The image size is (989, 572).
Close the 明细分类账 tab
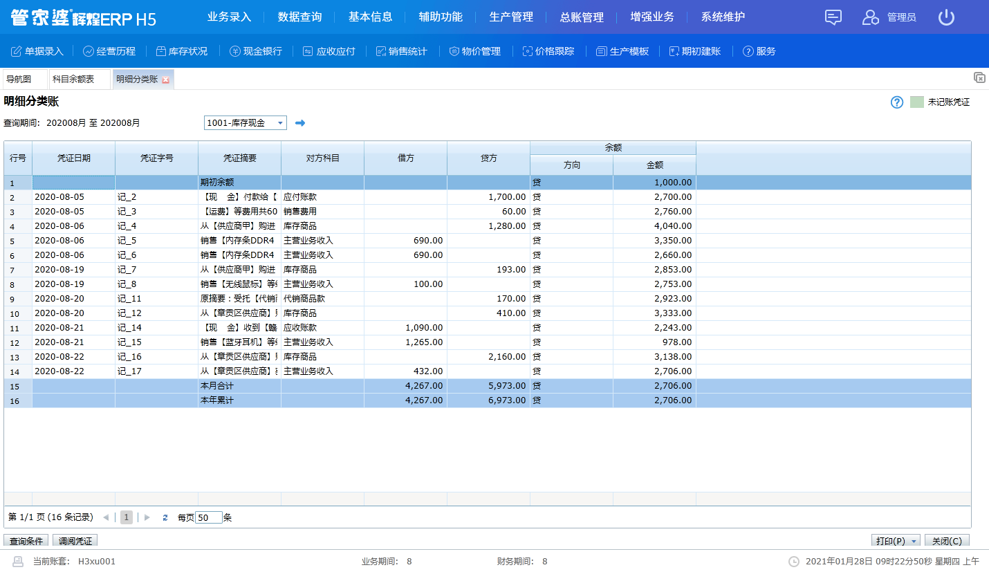pos(165,80)
